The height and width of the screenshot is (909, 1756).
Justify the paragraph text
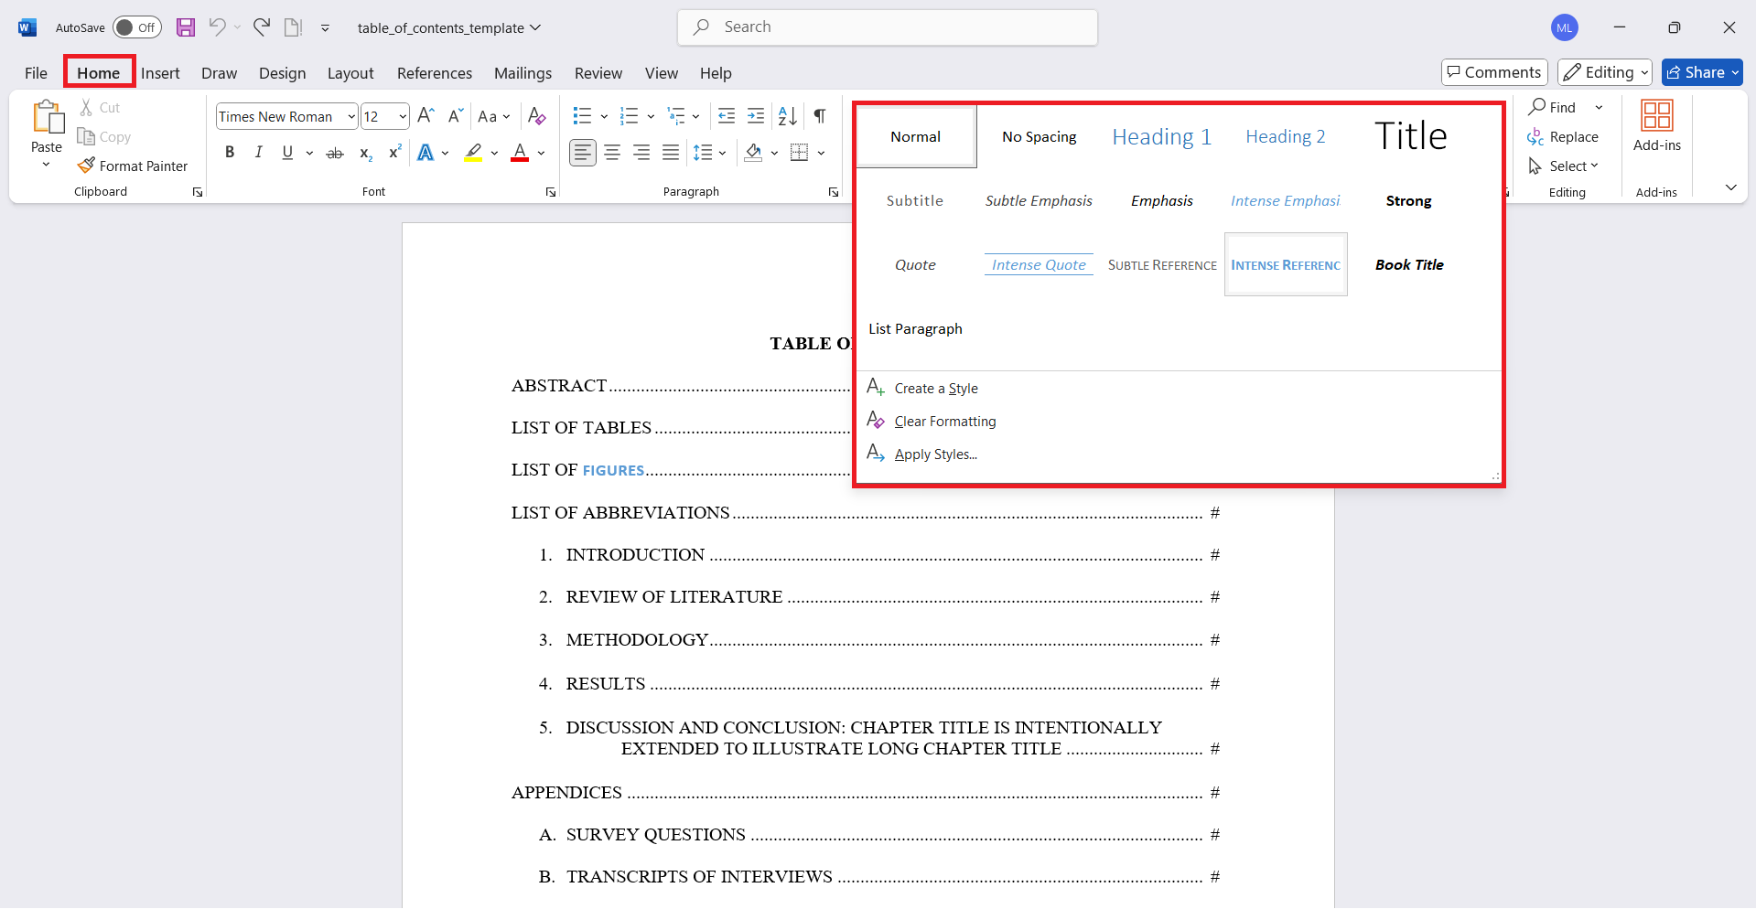click(x=671, y=153)
